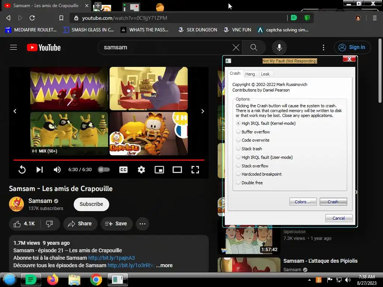Open Chrome from the taskbar

pos(96,280)
